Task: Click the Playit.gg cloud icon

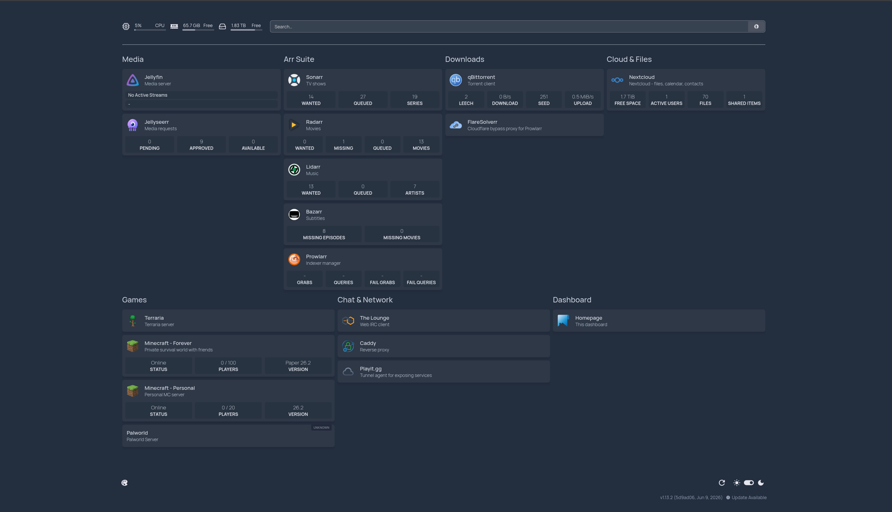Action: click(x=348, y=372)
